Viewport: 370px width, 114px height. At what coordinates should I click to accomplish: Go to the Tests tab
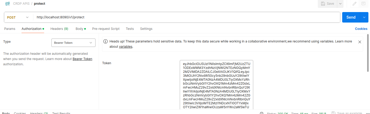click(130, 29)
